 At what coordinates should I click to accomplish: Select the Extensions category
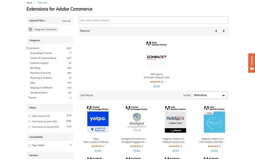(x=34, y=48)
